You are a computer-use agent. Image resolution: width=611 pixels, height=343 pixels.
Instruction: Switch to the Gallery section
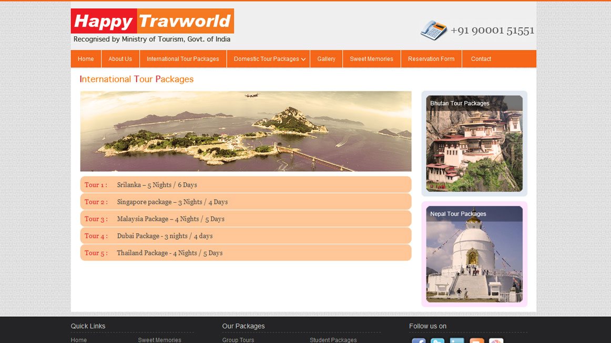coord(326,59)
